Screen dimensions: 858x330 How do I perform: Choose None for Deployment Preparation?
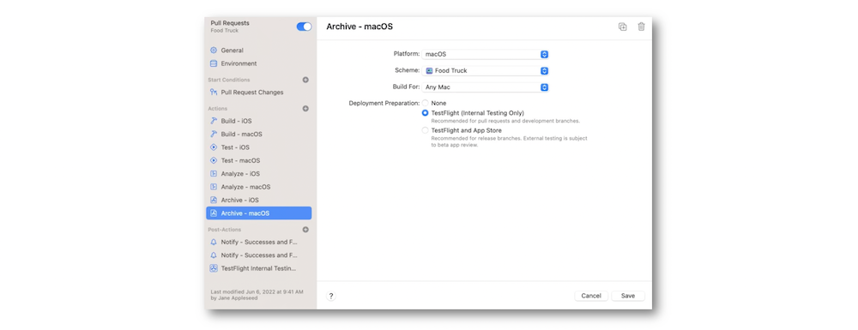pos(426,103)
